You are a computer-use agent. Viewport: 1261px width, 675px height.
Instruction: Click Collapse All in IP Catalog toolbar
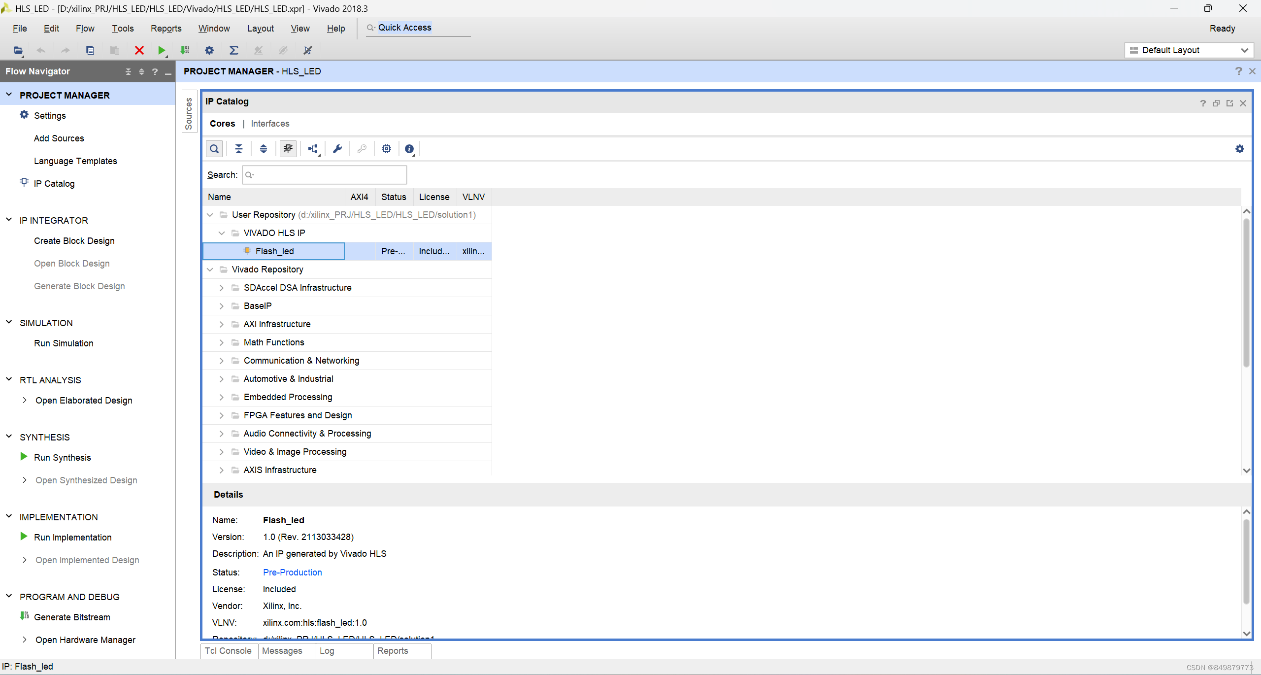point(239,149)
